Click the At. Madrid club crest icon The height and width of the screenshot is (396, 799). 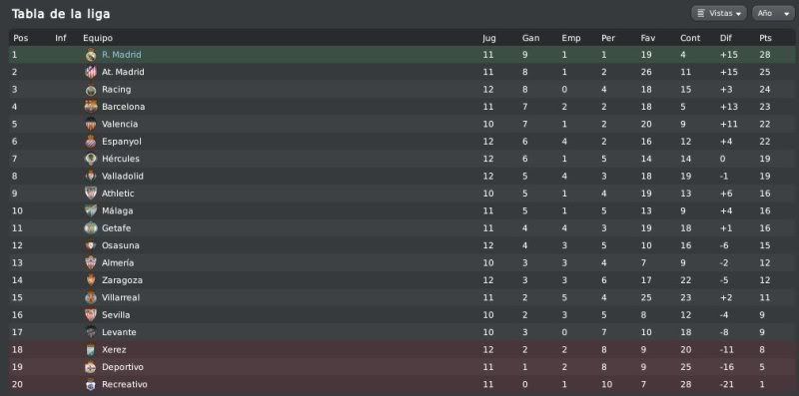(x=91, y=72)
